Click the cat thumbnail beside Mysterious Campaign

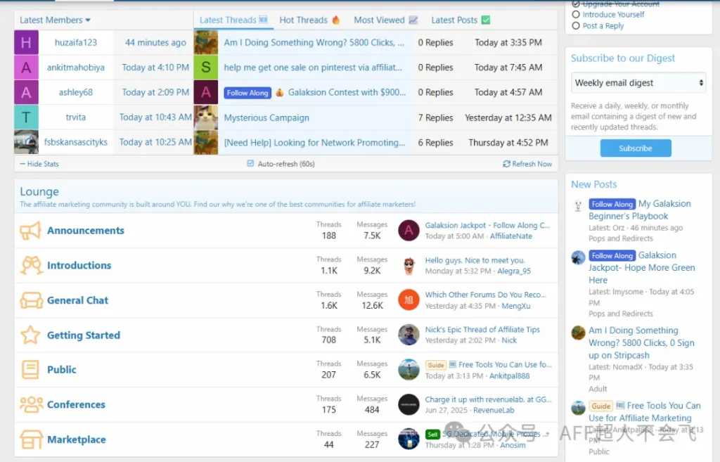click(x=206, y=117)
